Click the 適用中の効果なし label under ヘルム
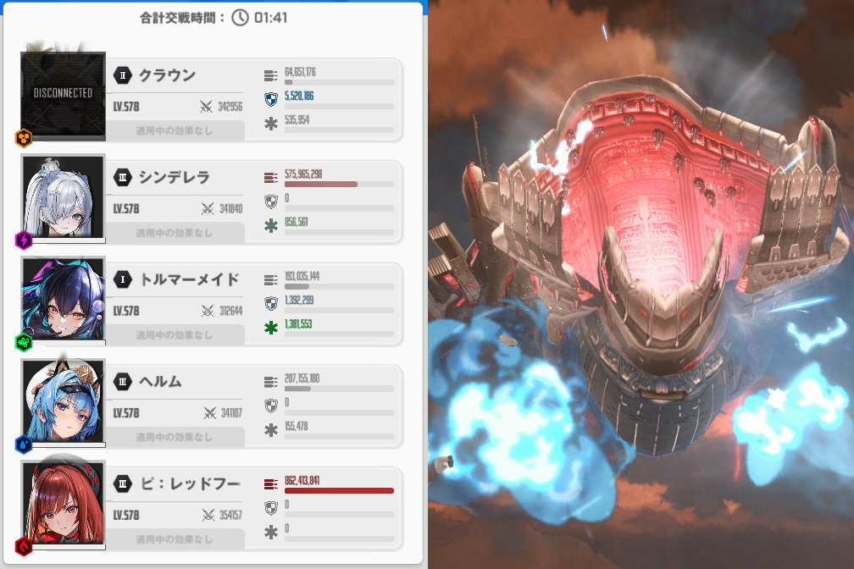854x569 pixels. (175, 438)
